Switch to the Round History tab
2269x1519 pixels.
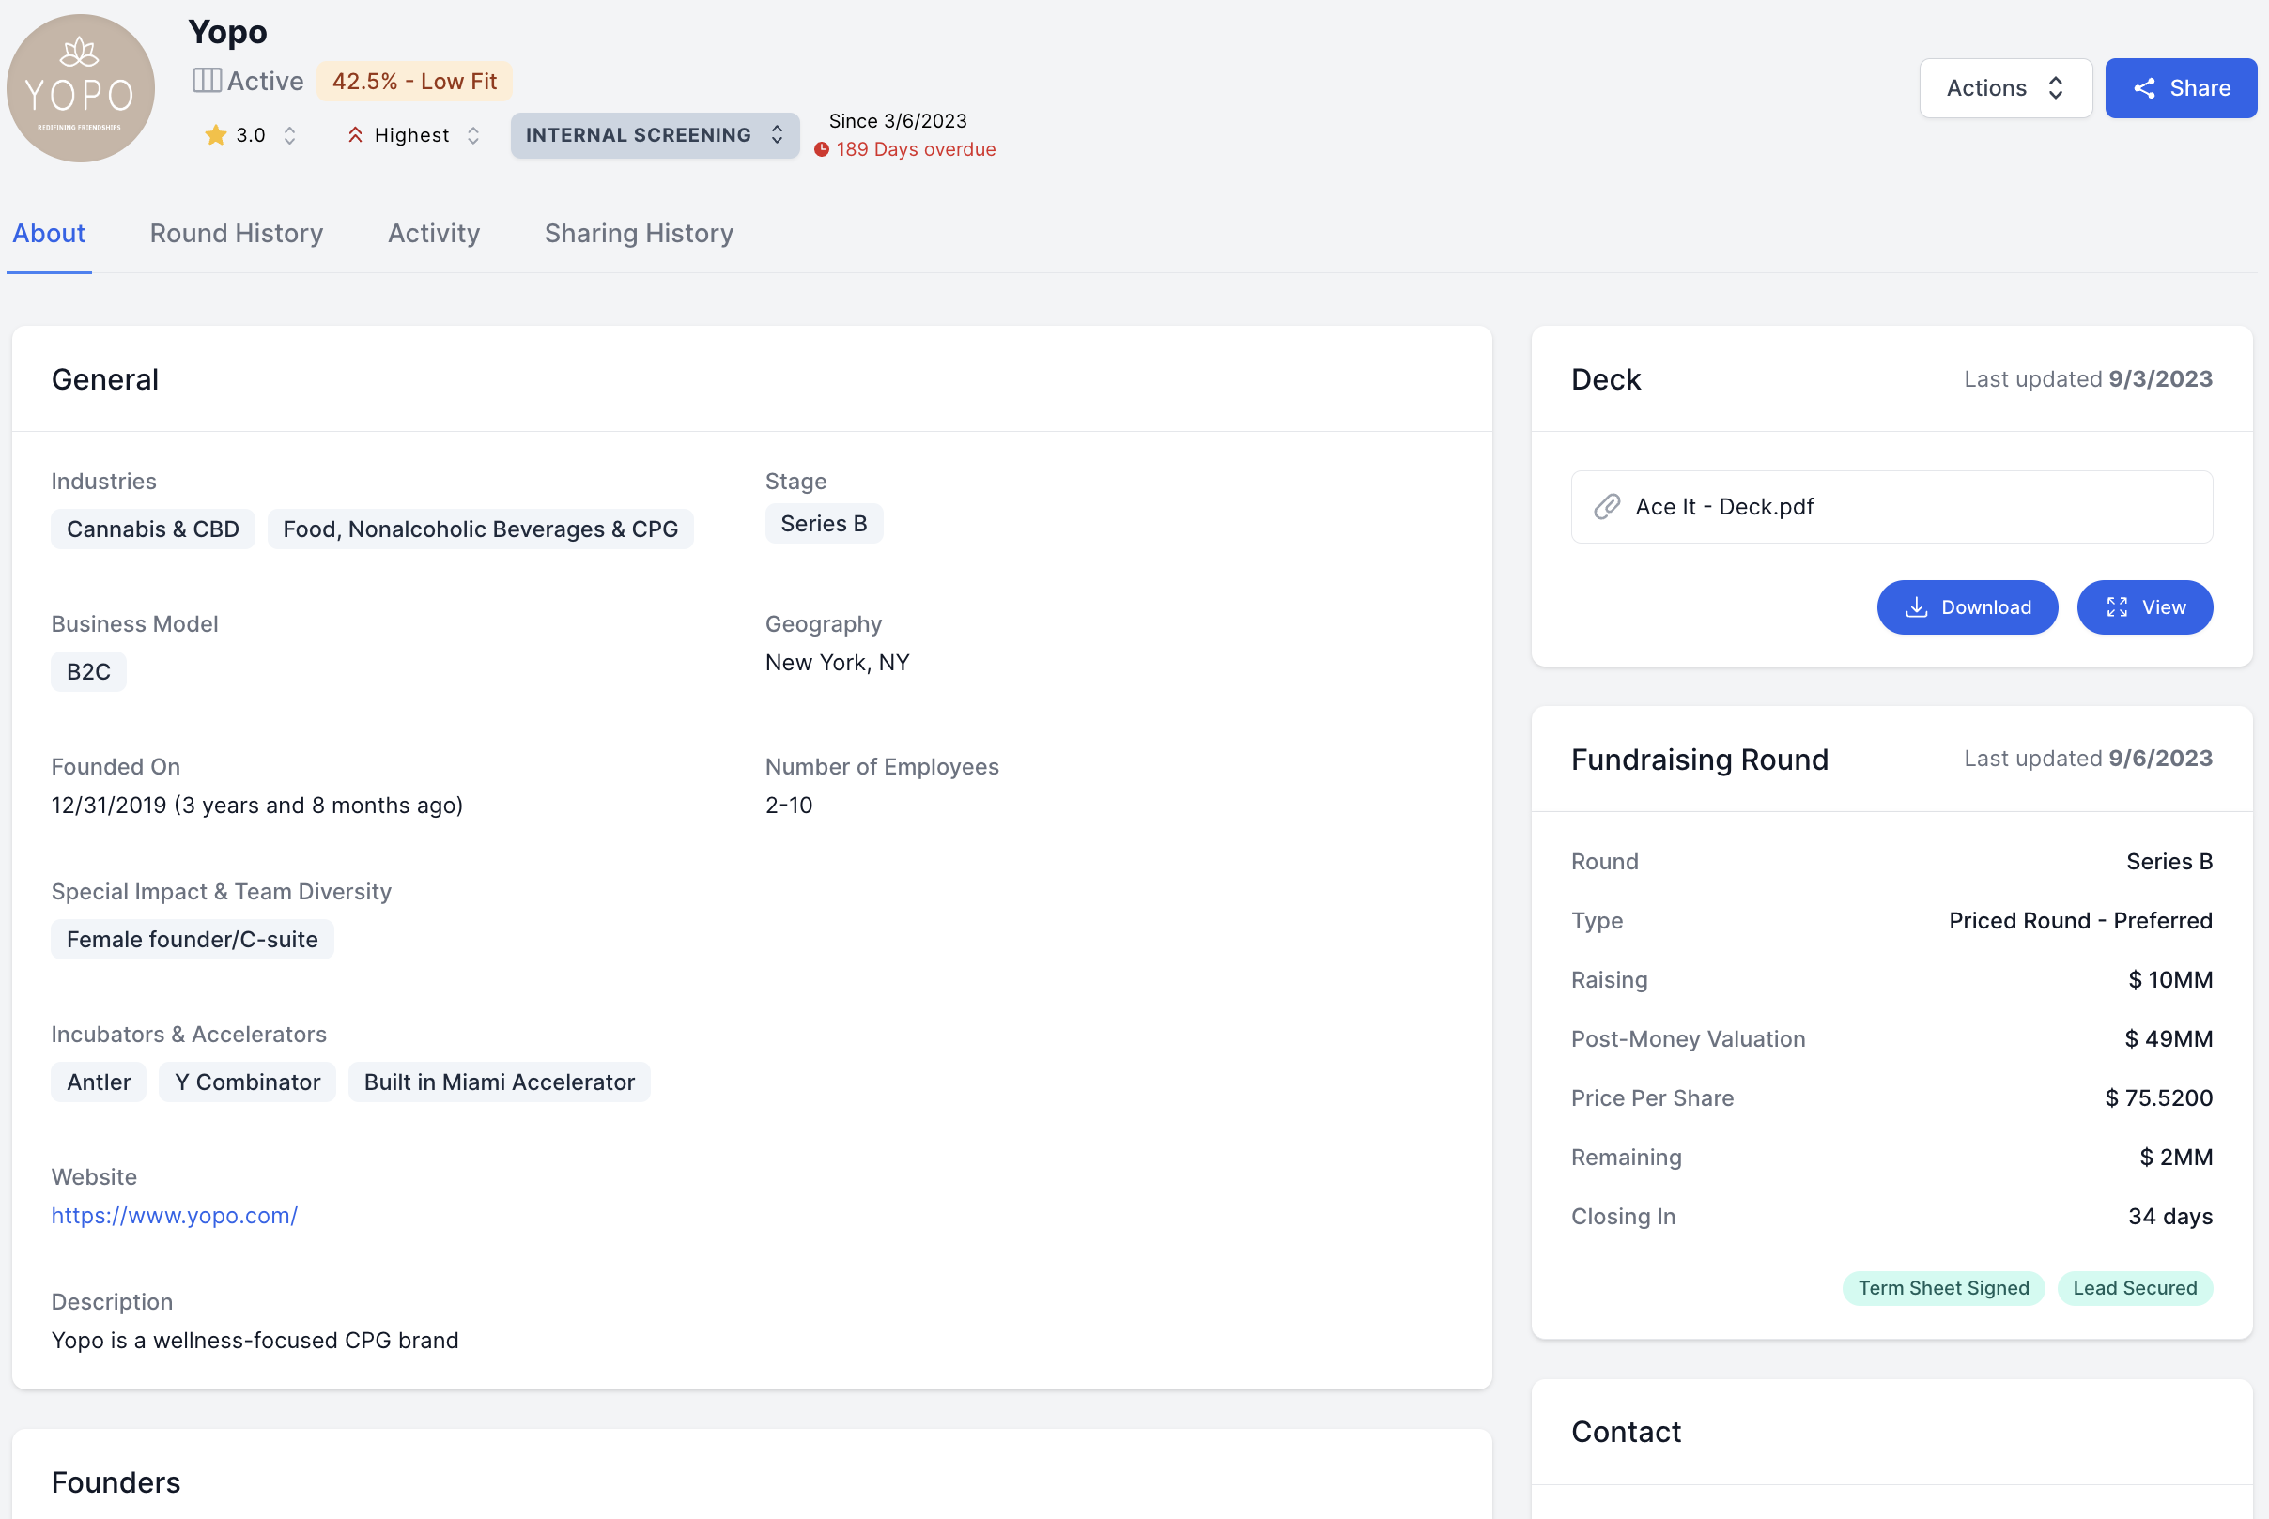coord(237,234)
